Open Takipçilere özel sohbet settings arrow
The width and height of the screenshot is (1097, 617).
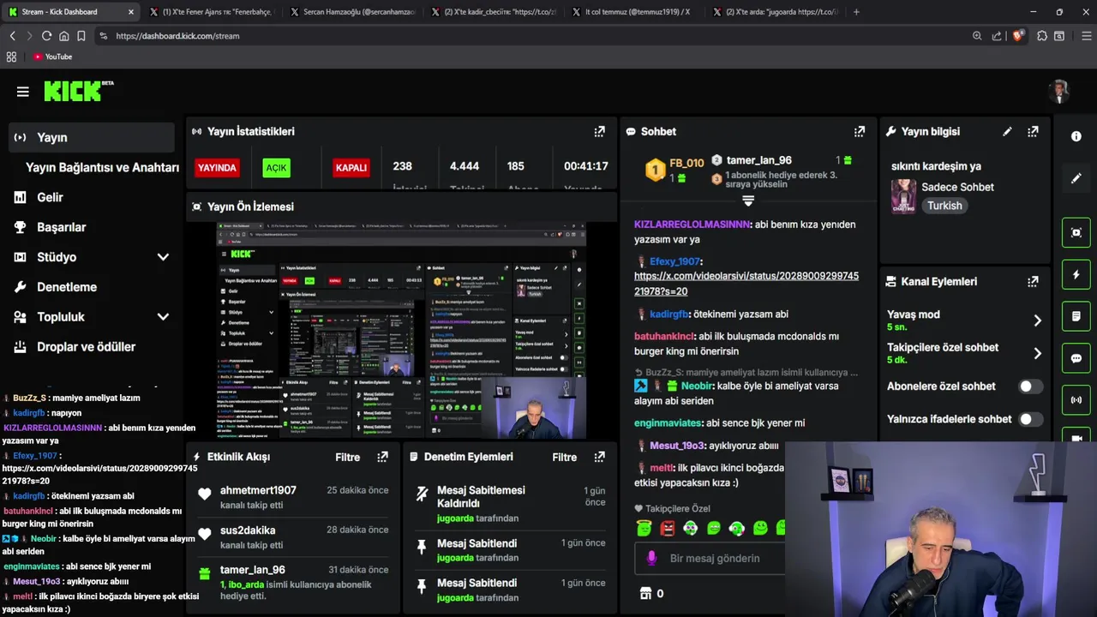point(1037,353)
